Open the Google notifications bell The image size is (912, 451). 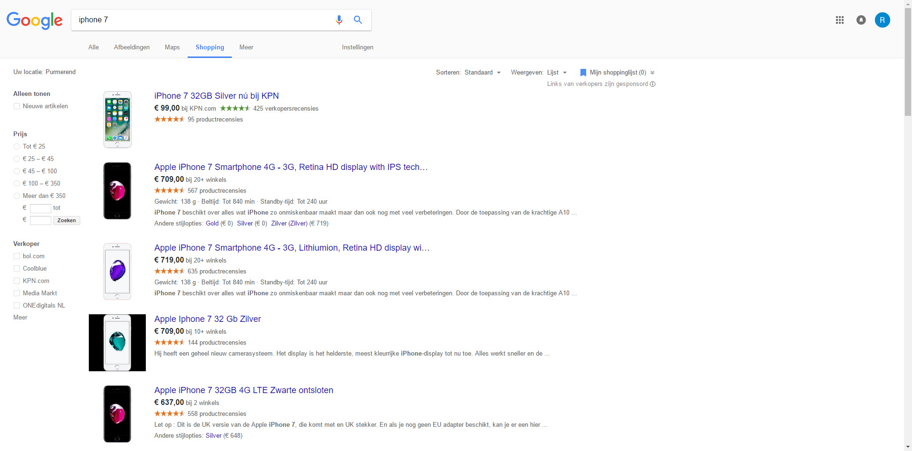pyautogui.click(x=861, y=20)
